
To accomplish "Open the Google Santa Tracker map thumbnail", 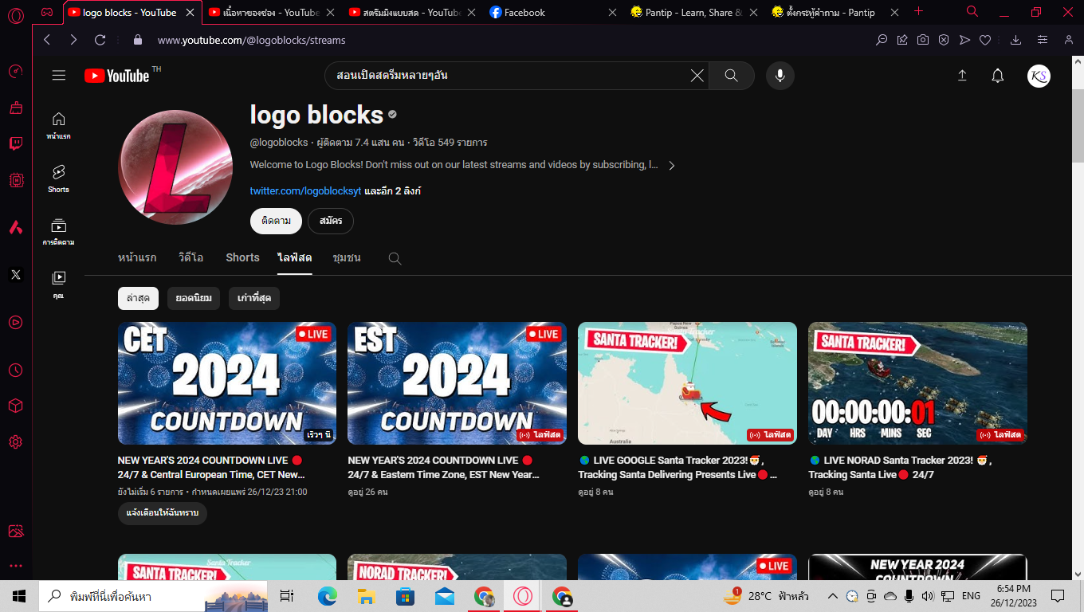I will click(687, 383).
